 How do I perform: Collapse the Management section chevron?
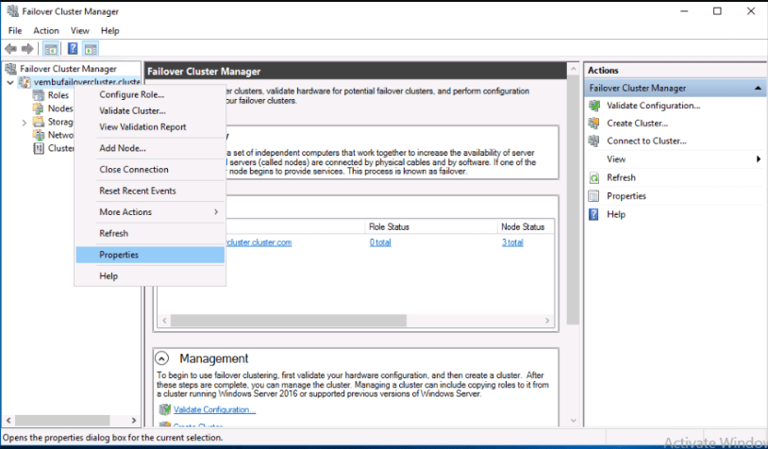click(162, 358)
